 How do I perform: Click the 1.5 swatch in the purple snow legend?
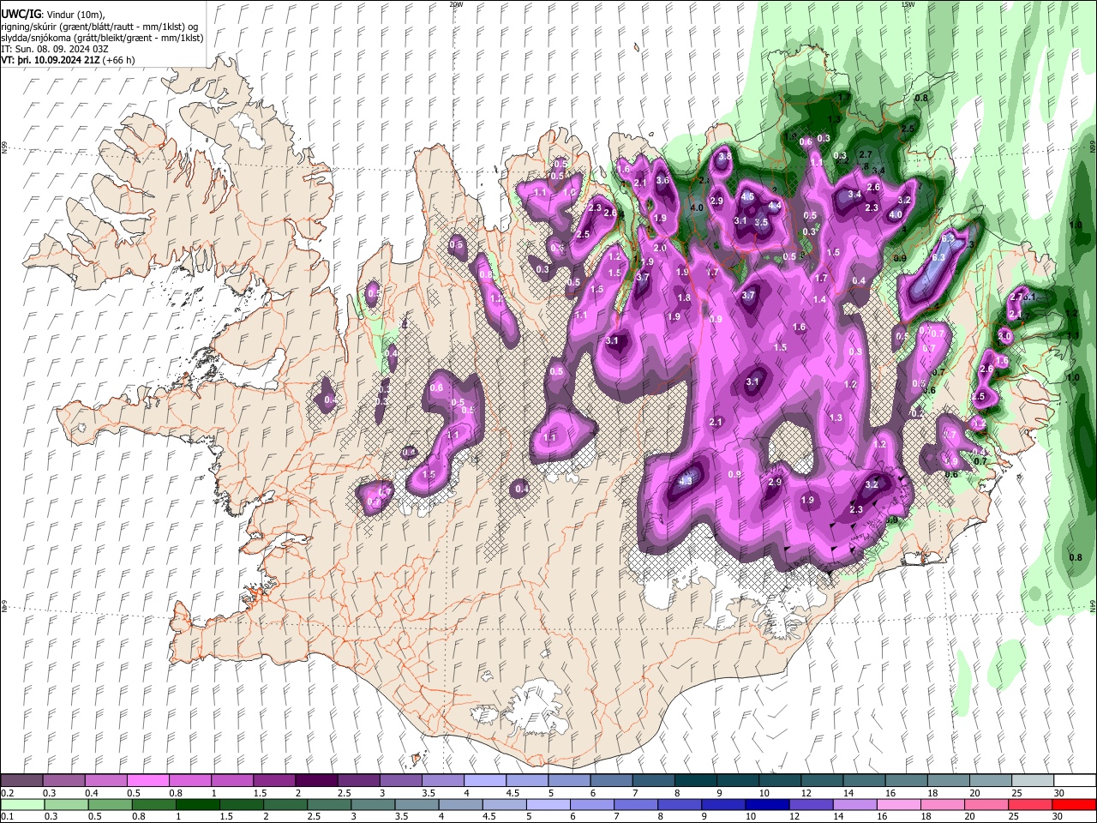[273, 781]
